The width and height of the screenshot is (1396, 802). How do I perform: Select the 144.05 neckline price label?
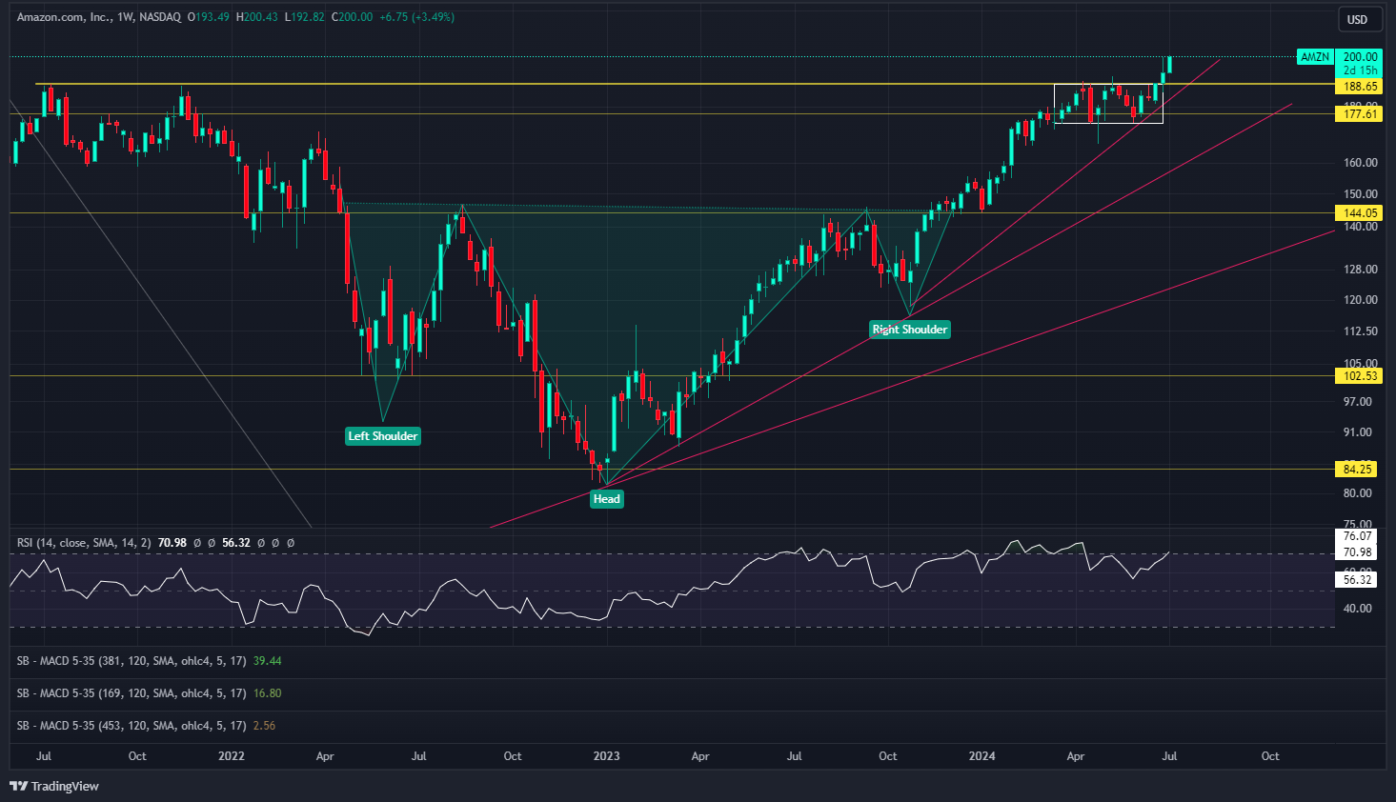pos(1360,213)
